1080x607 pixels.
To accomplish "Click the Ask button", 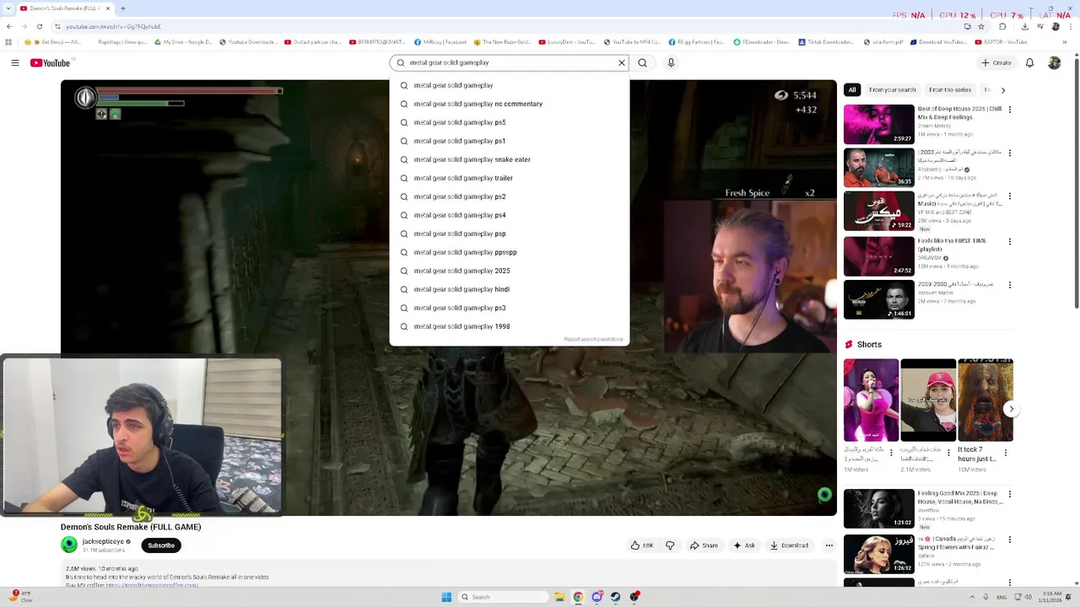I will click(744, 545).
